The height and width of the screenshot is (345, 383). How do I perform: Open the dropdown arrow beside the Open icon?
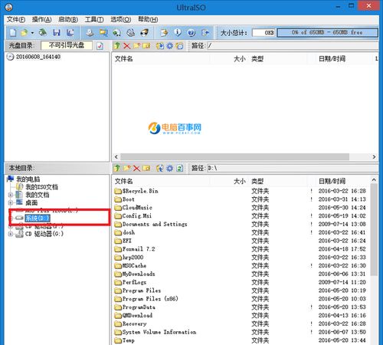(x=32, y=33)
